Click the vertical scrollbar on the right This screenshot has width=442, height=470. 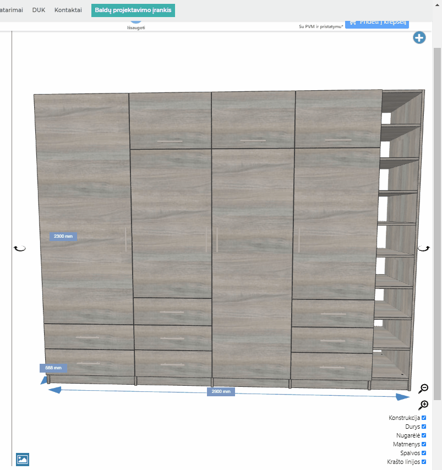pyautogui.click(x=438, y=220)
